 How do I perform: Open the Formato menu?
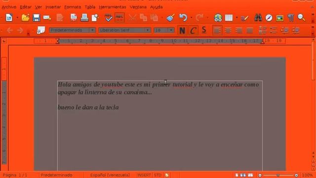[x=73, y=7]
